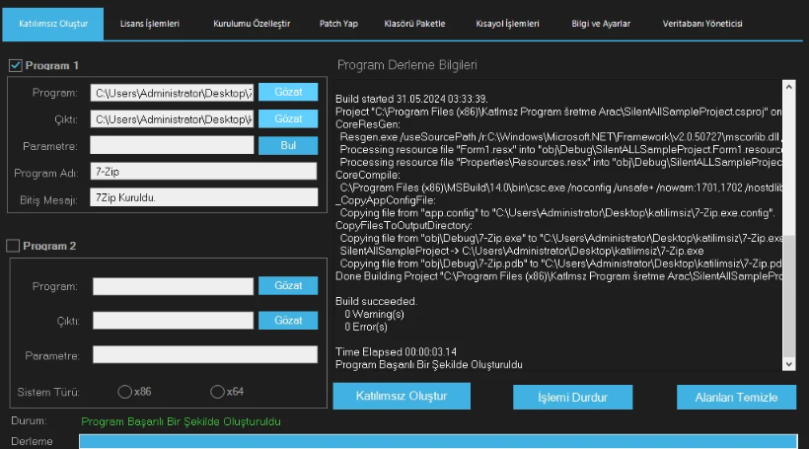This screenshot has height=449, width=809.
Task: Open the Patch Yap tab
Action: pos(340,23)
